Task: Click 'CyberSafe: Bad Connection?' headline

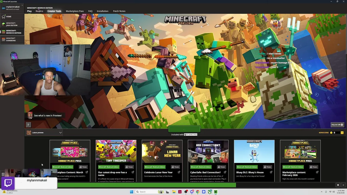Action: (x=205, y=172)
